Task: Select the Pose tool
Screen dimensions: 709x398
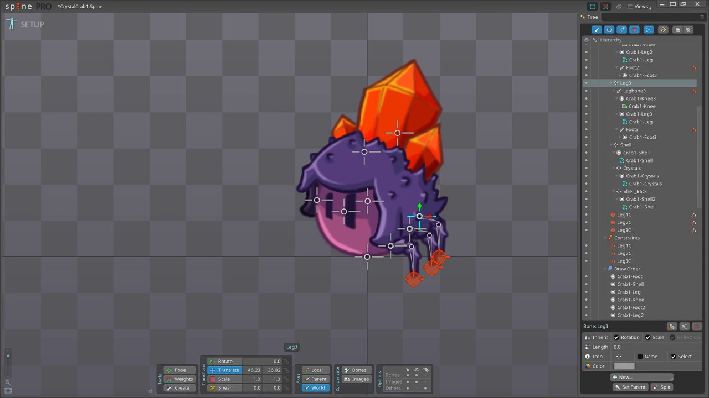Action: point(180,370)
